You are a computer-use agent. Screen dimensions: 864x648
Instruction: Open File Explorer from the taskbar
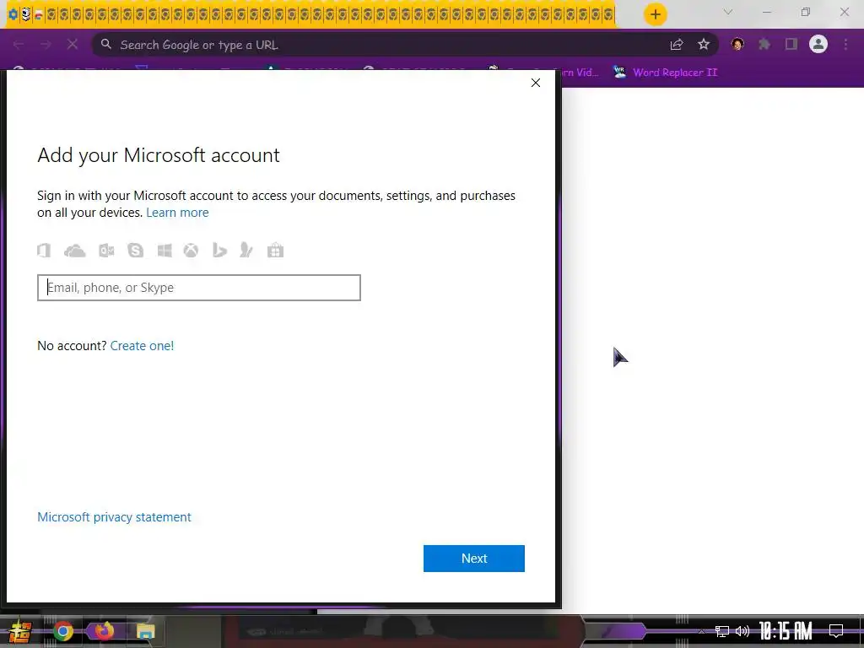tap(145, 631)
